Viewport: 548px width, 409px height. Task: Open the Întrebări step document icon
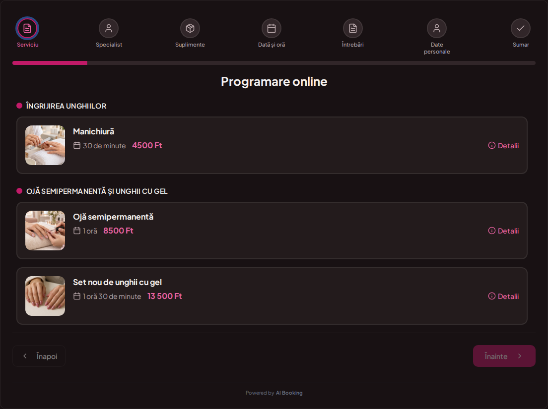tap(353, 28)
